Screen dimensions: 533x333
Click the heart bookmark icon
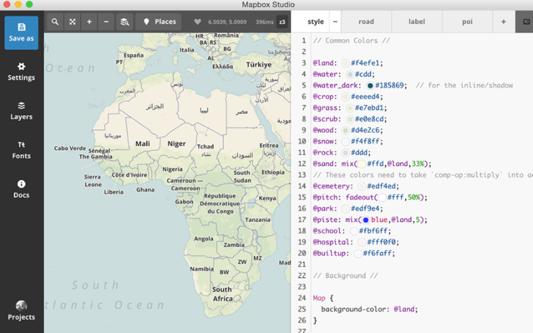pyautogui.click(x=197, y=22)
